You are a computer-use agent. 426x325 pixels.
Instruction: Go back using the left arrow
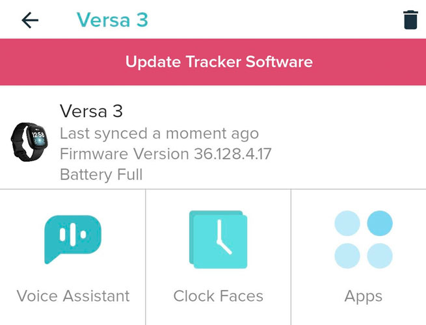(x=30, y=20)
